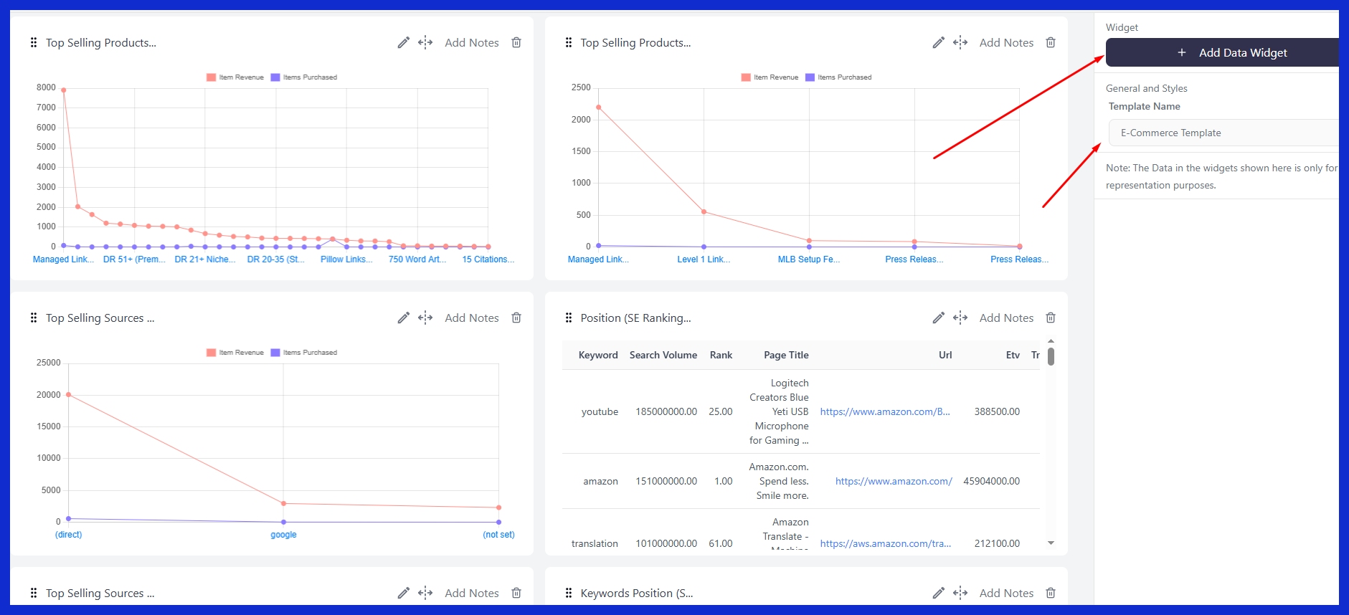Sort by Search Volume column header
Image resolution: width=1349 pixels, height=615 pixels.
(663, 356)
